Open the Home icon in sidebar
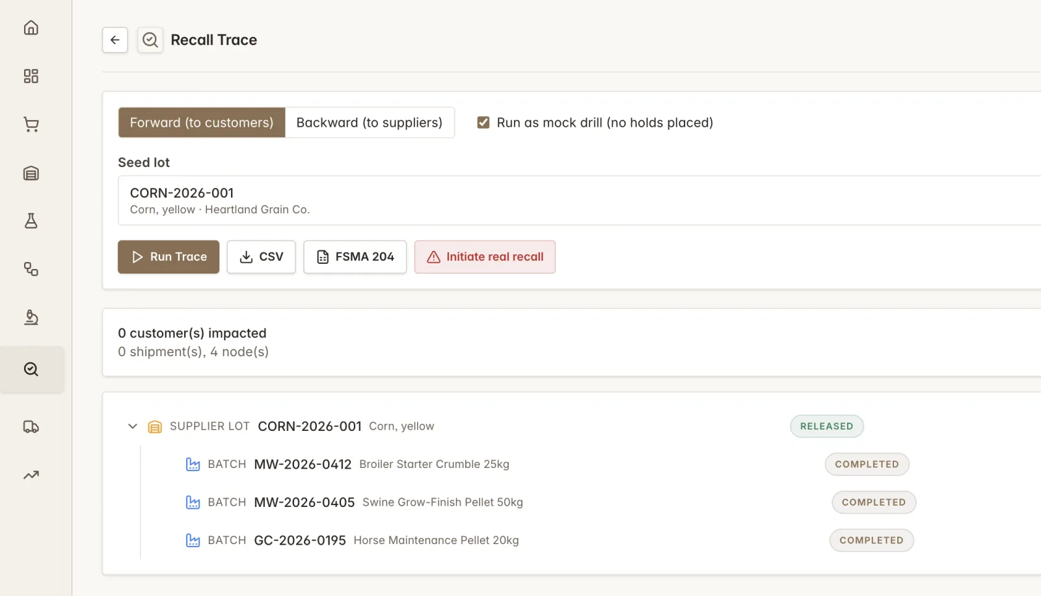This screenshot has height=596, width=1041. point(31,27)
